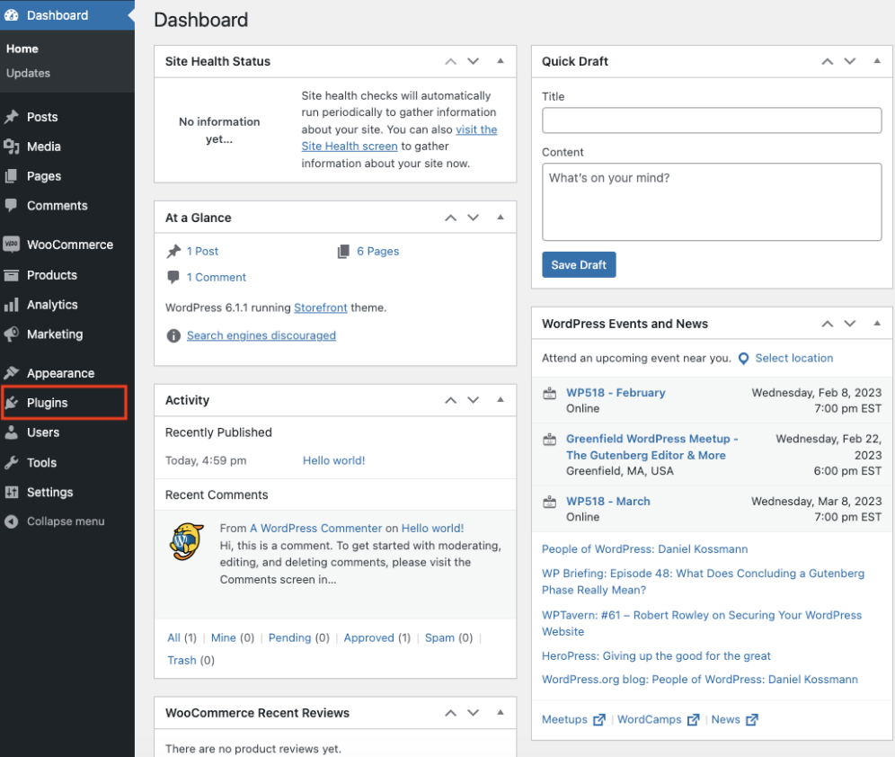The width and height of the screenshot is (895, 757).
Task: Click the Comments speech bubble icon in sidebar
Action: (12, 206)
